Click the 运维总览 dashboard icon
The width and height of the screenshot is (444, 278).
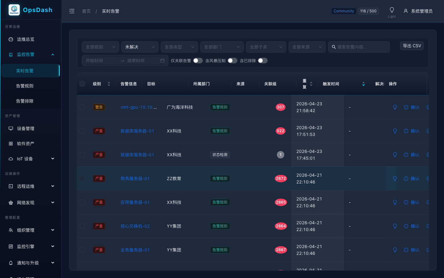[x=11, y=39]
